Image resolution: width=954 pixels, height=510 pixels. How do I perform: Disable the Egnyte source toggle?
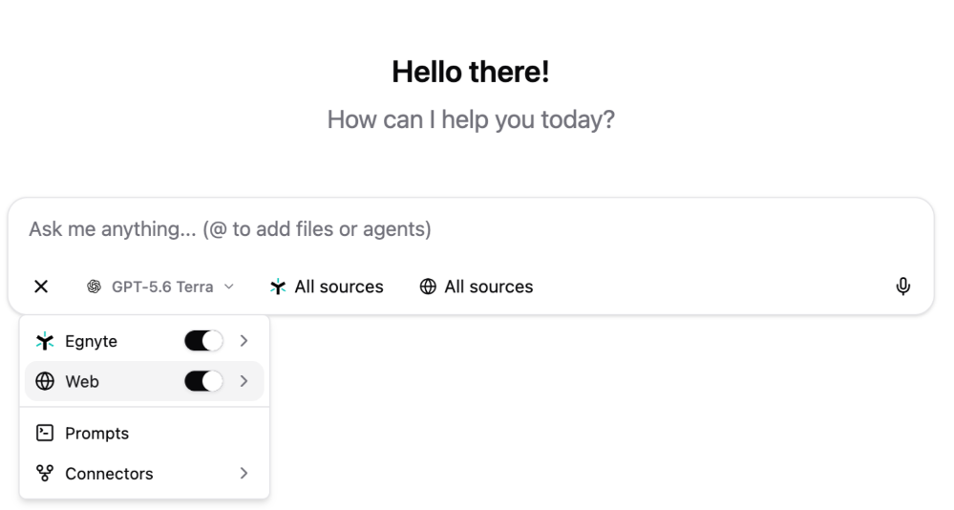[x=203, y=341]
